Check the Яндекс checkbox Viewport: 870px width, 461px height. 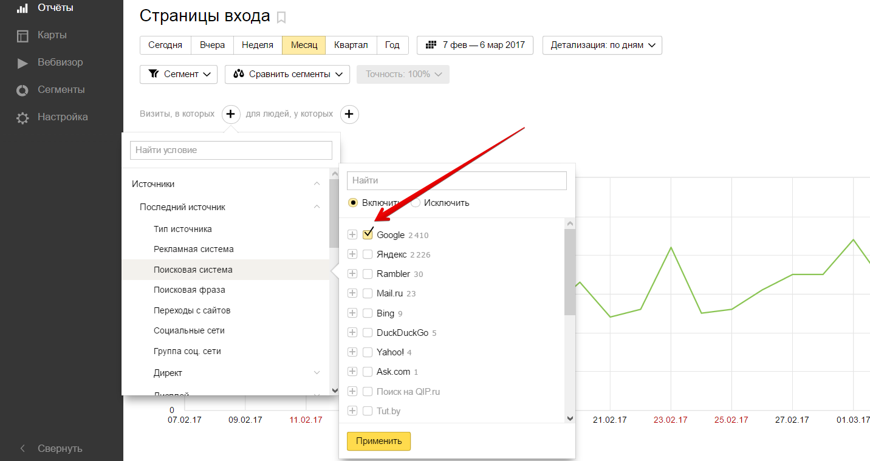368,254
